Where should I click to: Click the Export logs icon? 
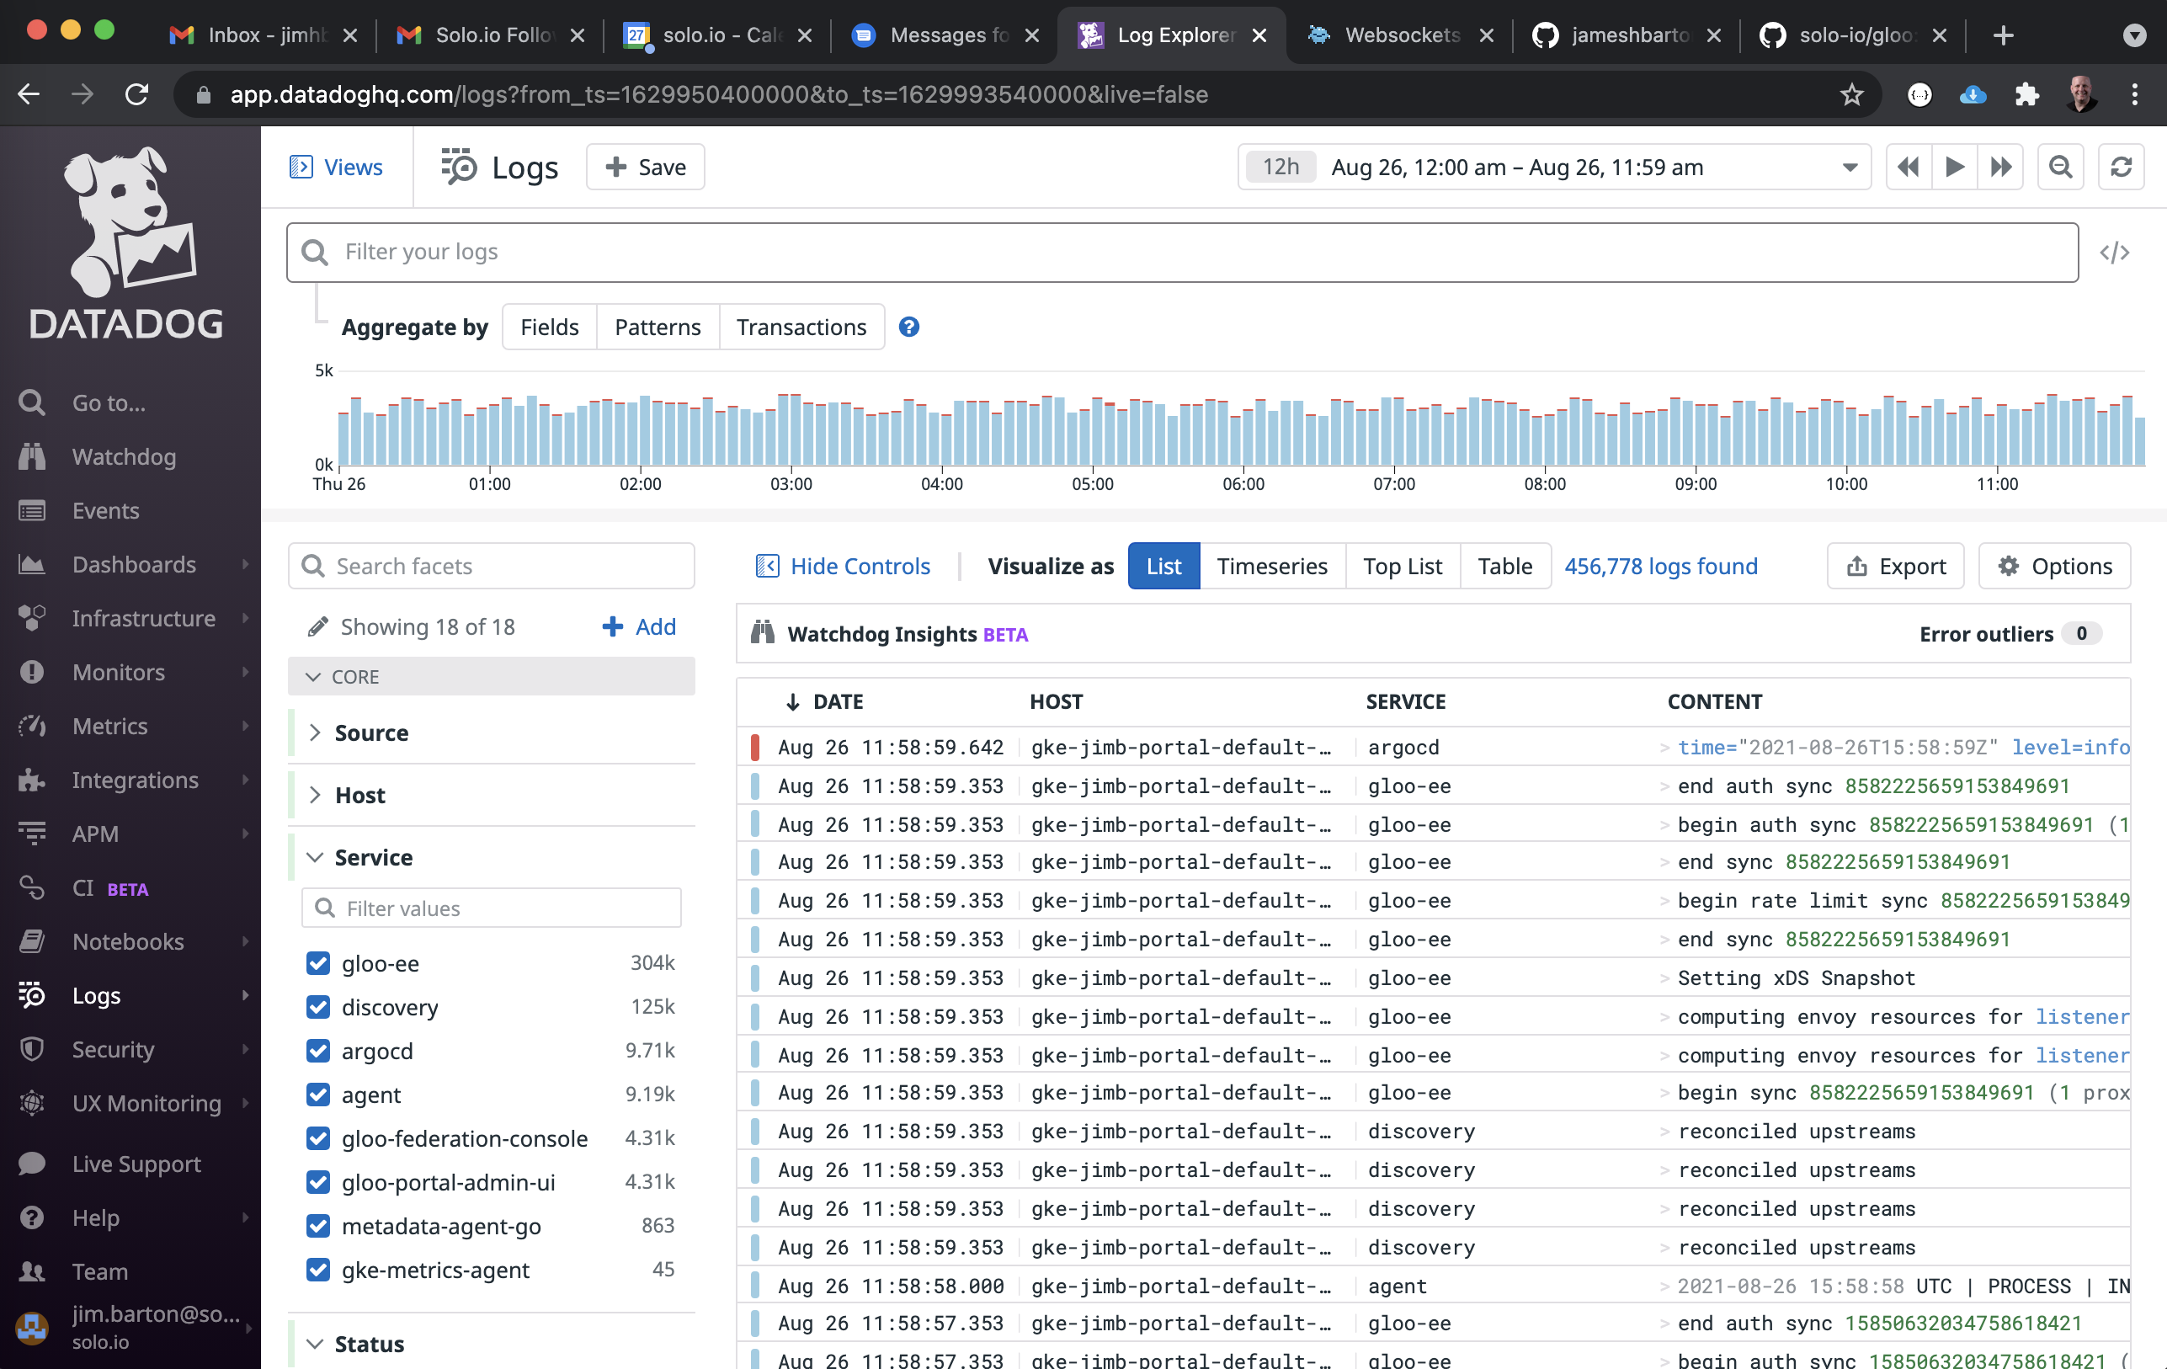click(x=1896, y=565)
